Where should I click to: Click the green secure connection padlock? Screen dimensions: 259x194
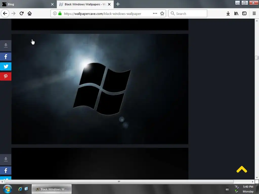pos(60,14)
